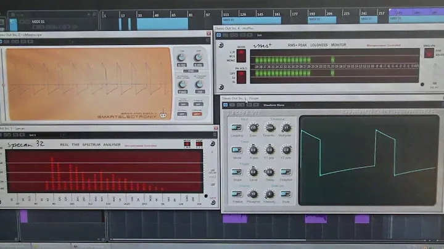Turn the Gain knob in s(M)exoscope-style Scope plugin

point(253,128)
